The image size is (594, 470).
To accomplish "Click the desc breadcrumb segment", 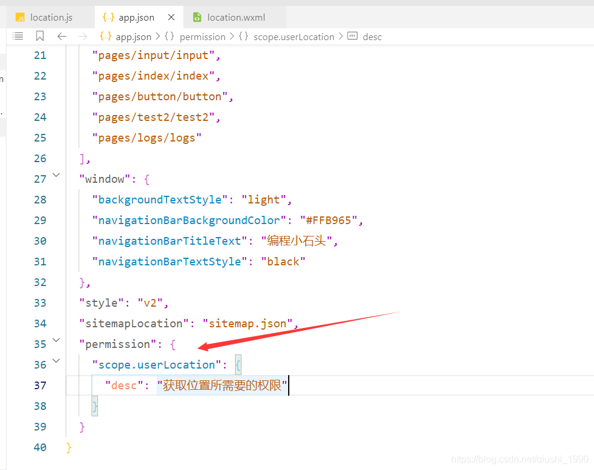I will pos(372,37).
